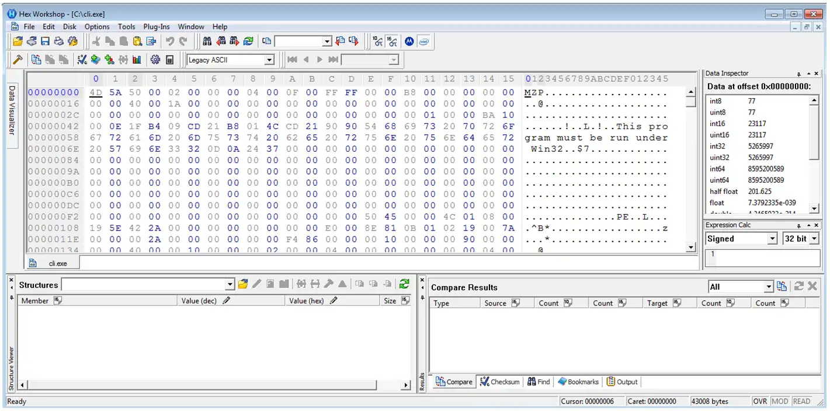Click the Type column header in Compare Results
The image size is (830, 411).
pyautogui.click(x=454, y=303)
